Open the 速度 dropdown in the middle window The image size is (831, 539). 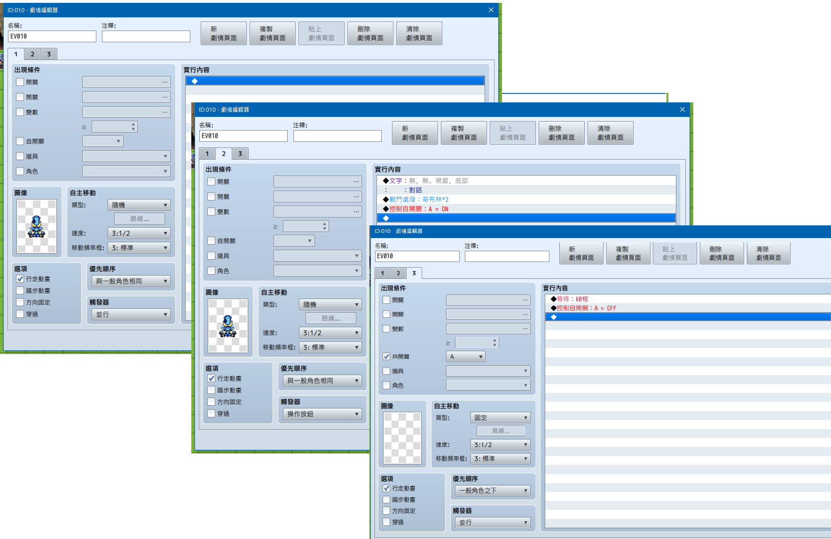330,333
